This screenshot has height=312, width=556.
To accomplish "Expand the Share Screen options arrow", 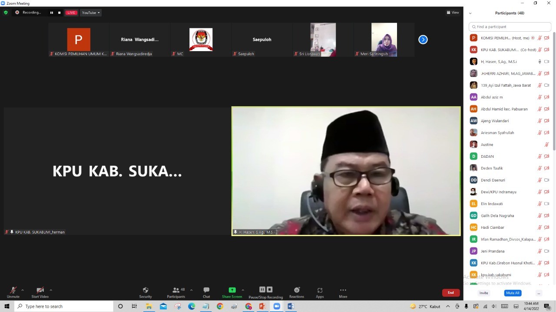I will [x=243, y=290].
